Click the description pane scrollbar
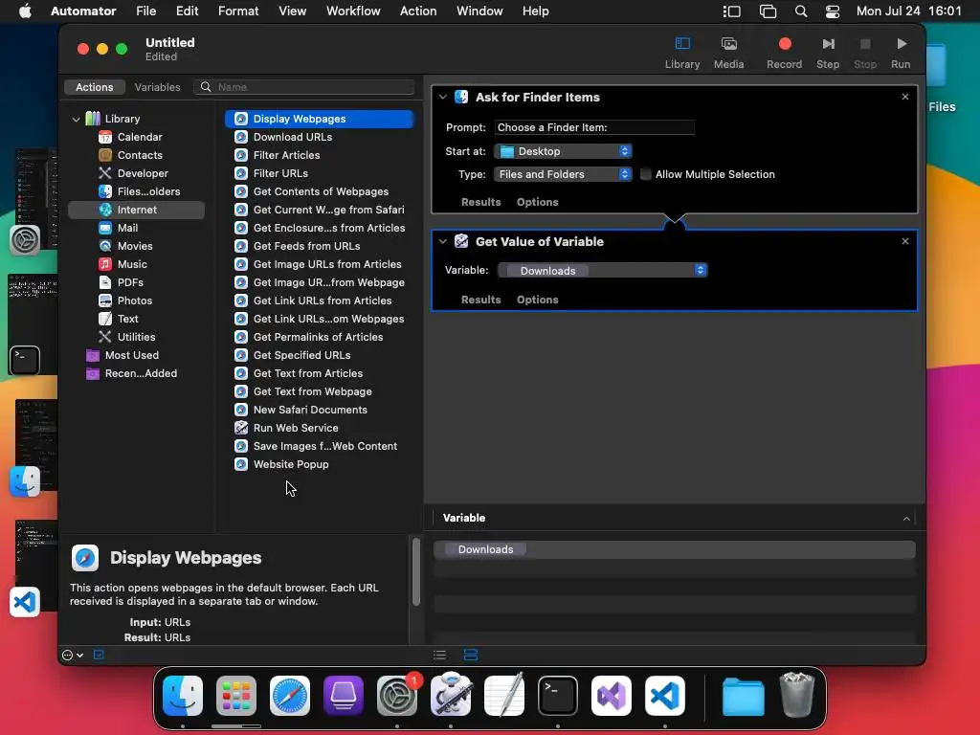 pos(415,572)
